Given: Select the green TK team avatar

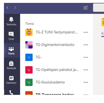Looking at the screenshot, I should [x=29, y=82].
